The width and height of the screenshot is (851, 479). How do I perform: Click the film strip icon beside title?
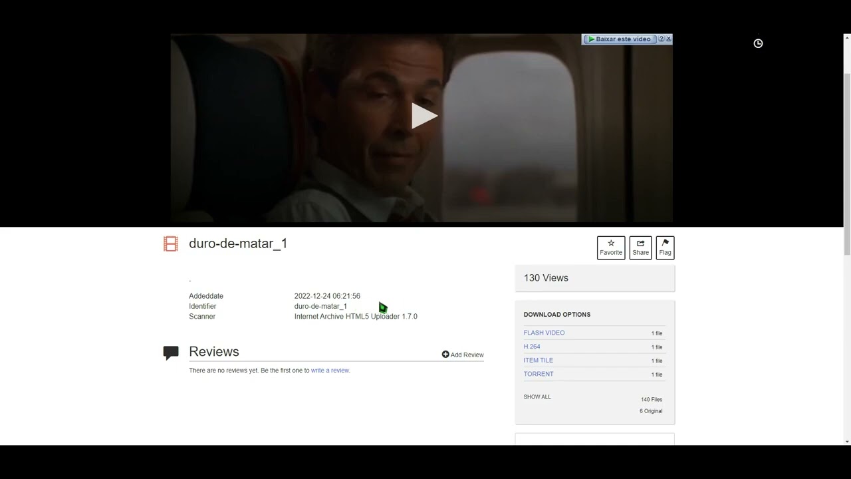point(171,244)
